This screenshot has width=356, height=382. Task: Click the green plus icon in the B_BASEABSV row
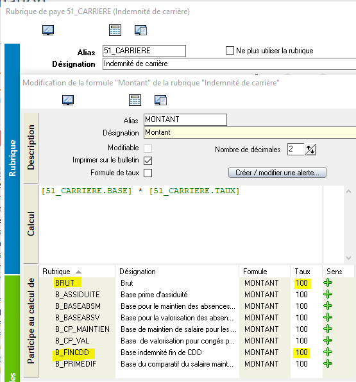coord(328,317)
